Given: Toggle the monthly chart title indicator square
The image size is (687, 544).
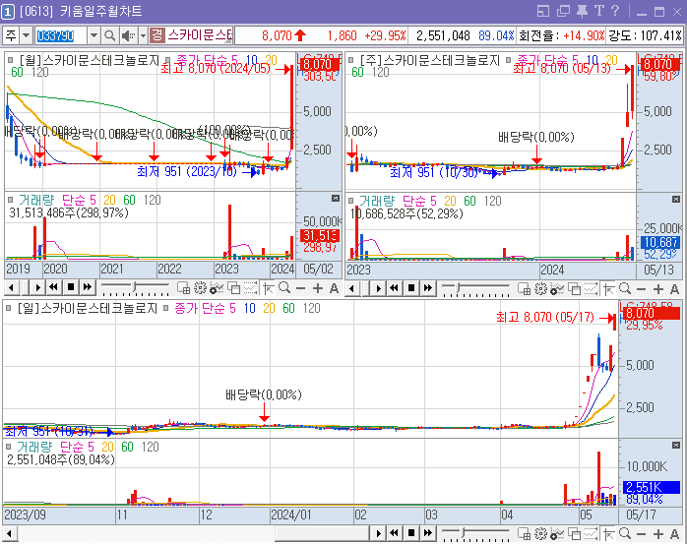Looking at the screenshot, I should pyautogui.click(x=10, y=60).
